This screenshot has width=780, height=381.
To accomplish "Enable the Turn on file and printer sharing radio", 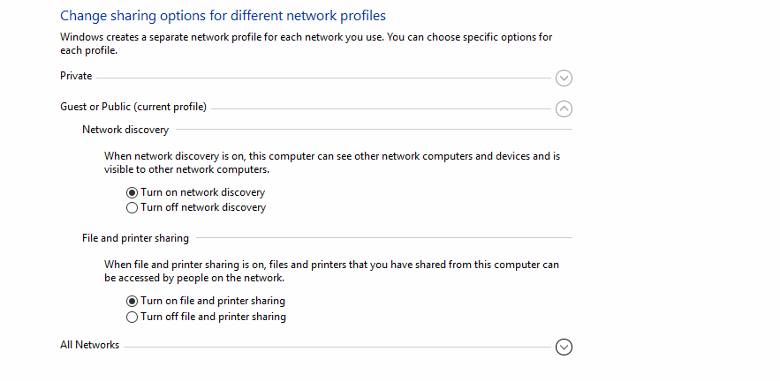I will pos(133,301).
